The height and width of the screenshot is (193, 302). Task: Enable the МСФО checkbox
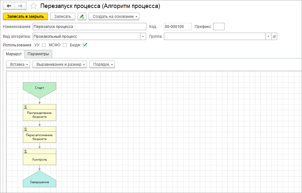[65, 45]
